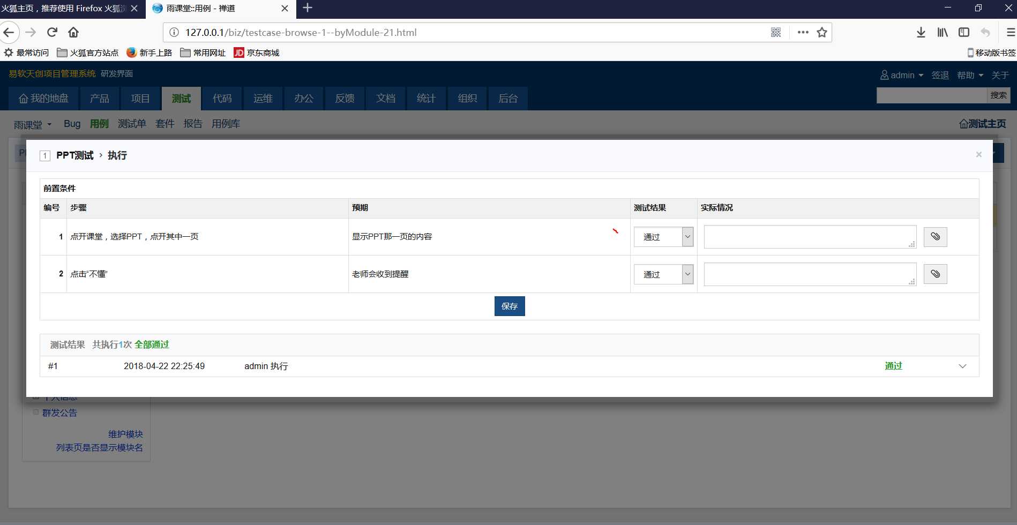
Task: Expand execution record #1 details chevron
Action: click(962, 366)
